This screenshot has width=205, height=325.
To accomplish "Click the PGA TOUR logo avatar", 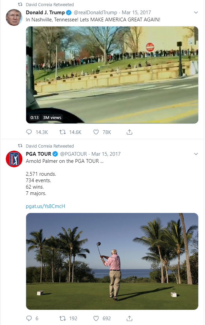I will pyautogui.click(x=14, y=158).
